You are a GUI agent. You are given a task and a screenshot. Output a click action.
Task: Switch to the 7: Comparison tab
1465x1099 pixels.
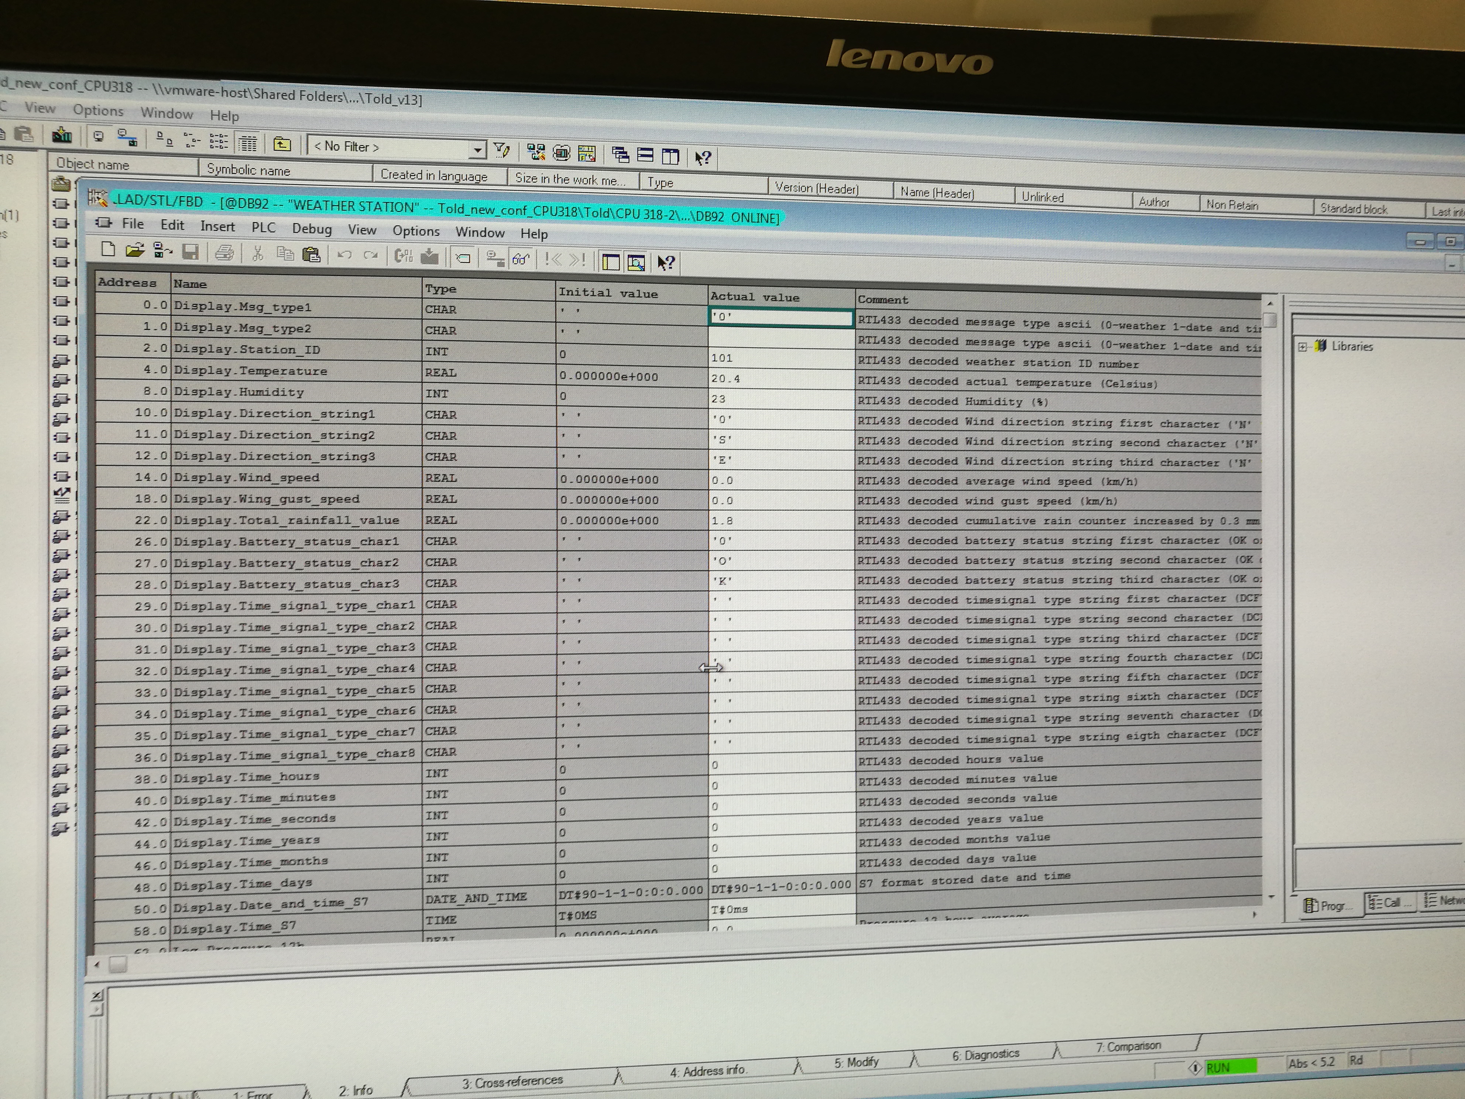tap(1128, 1046)
